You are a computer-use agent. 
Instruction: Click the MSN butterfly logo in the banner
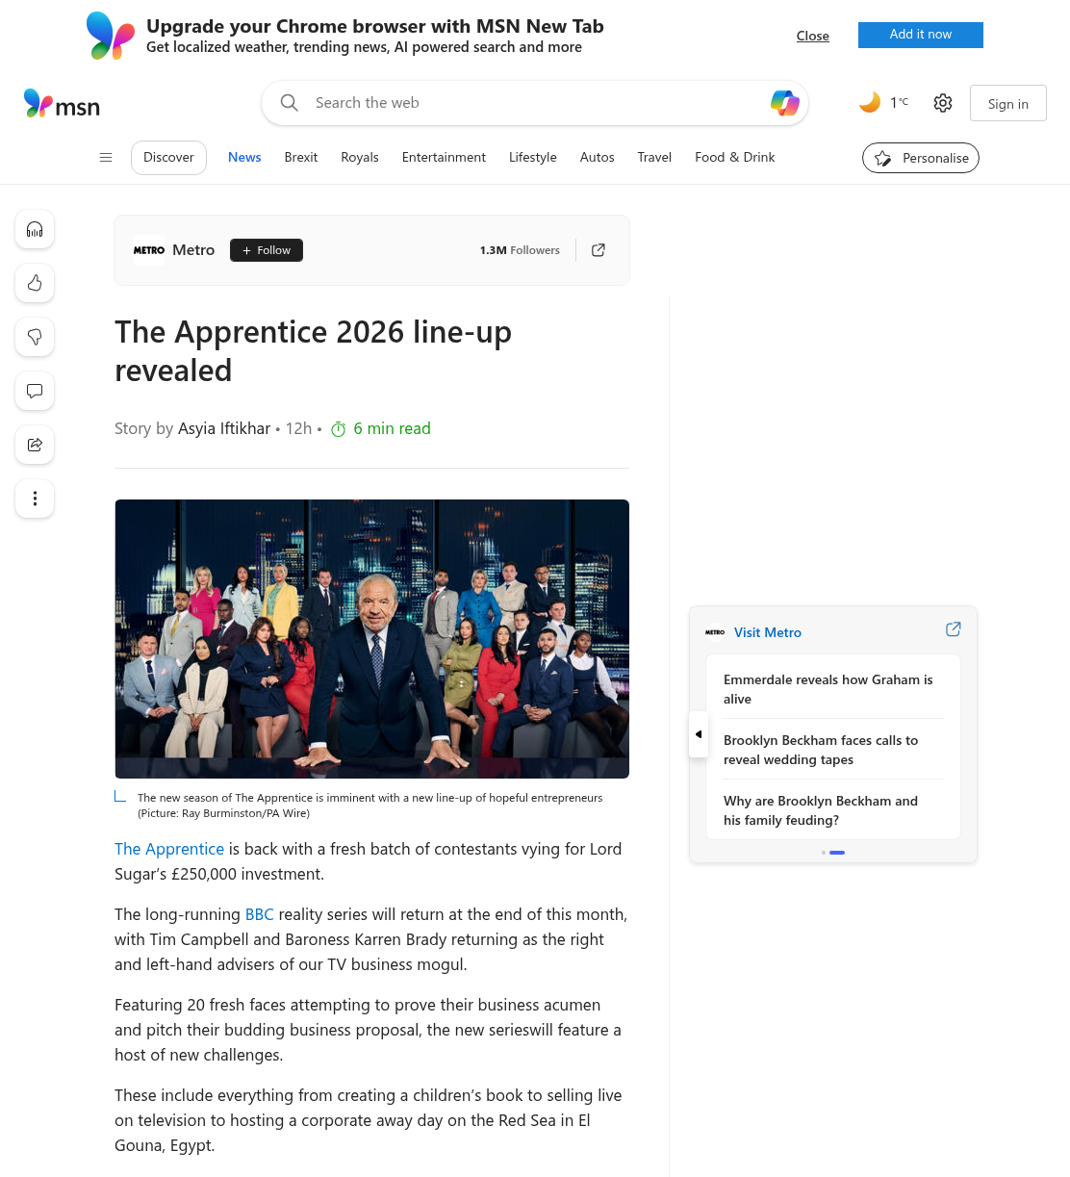(111, 36)
